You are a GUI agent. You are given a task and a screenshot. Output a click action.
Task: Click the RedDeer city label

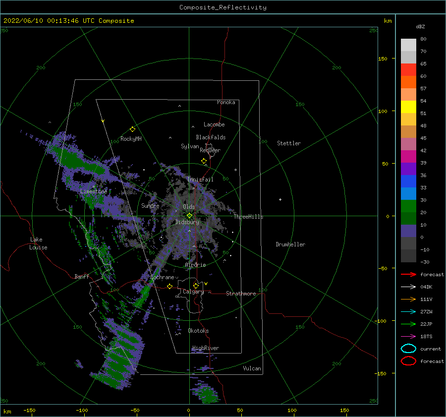[x=210, y=150]
